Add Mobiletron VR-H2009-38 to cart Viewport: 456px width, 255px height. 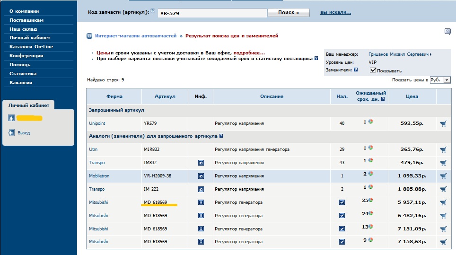pos(443,176)
